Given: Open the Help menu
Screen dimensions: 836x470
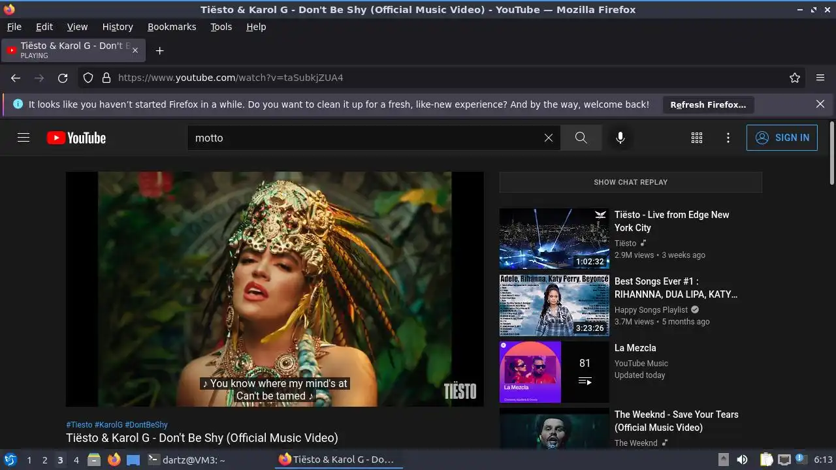Looking at the screenshot, I should pos(256,27).
